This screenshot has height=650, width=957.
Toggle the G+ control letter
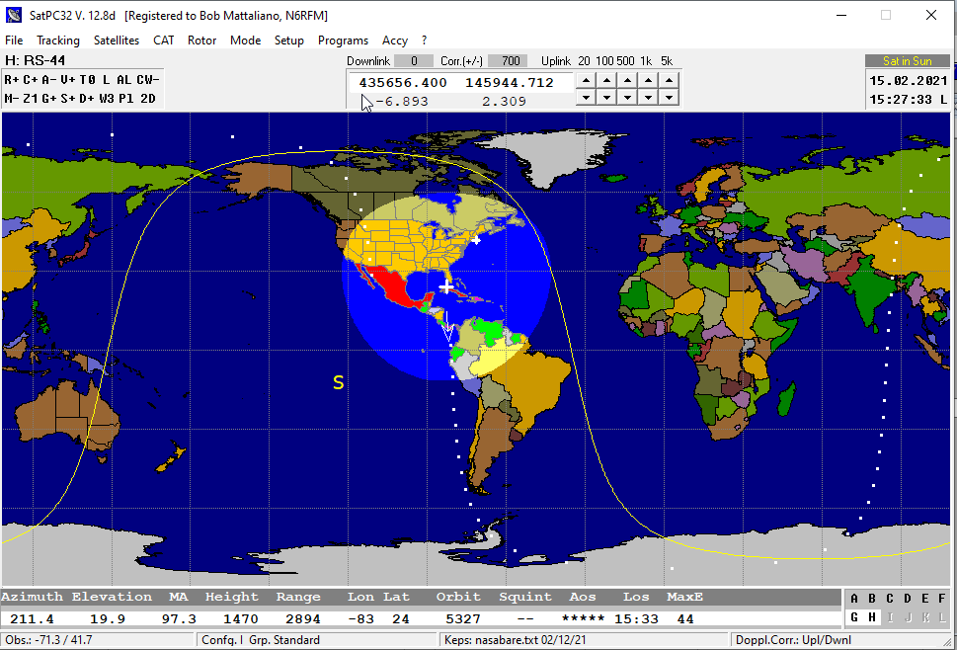pos(49,98)
